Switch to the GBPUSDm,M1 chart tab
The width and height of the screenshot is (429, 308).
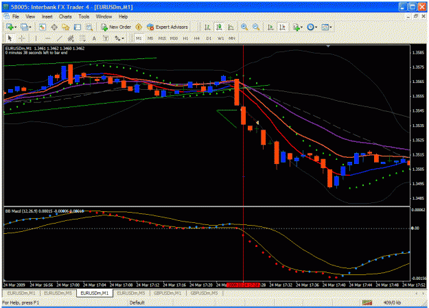pyautogui.click(x=167, y=293)
